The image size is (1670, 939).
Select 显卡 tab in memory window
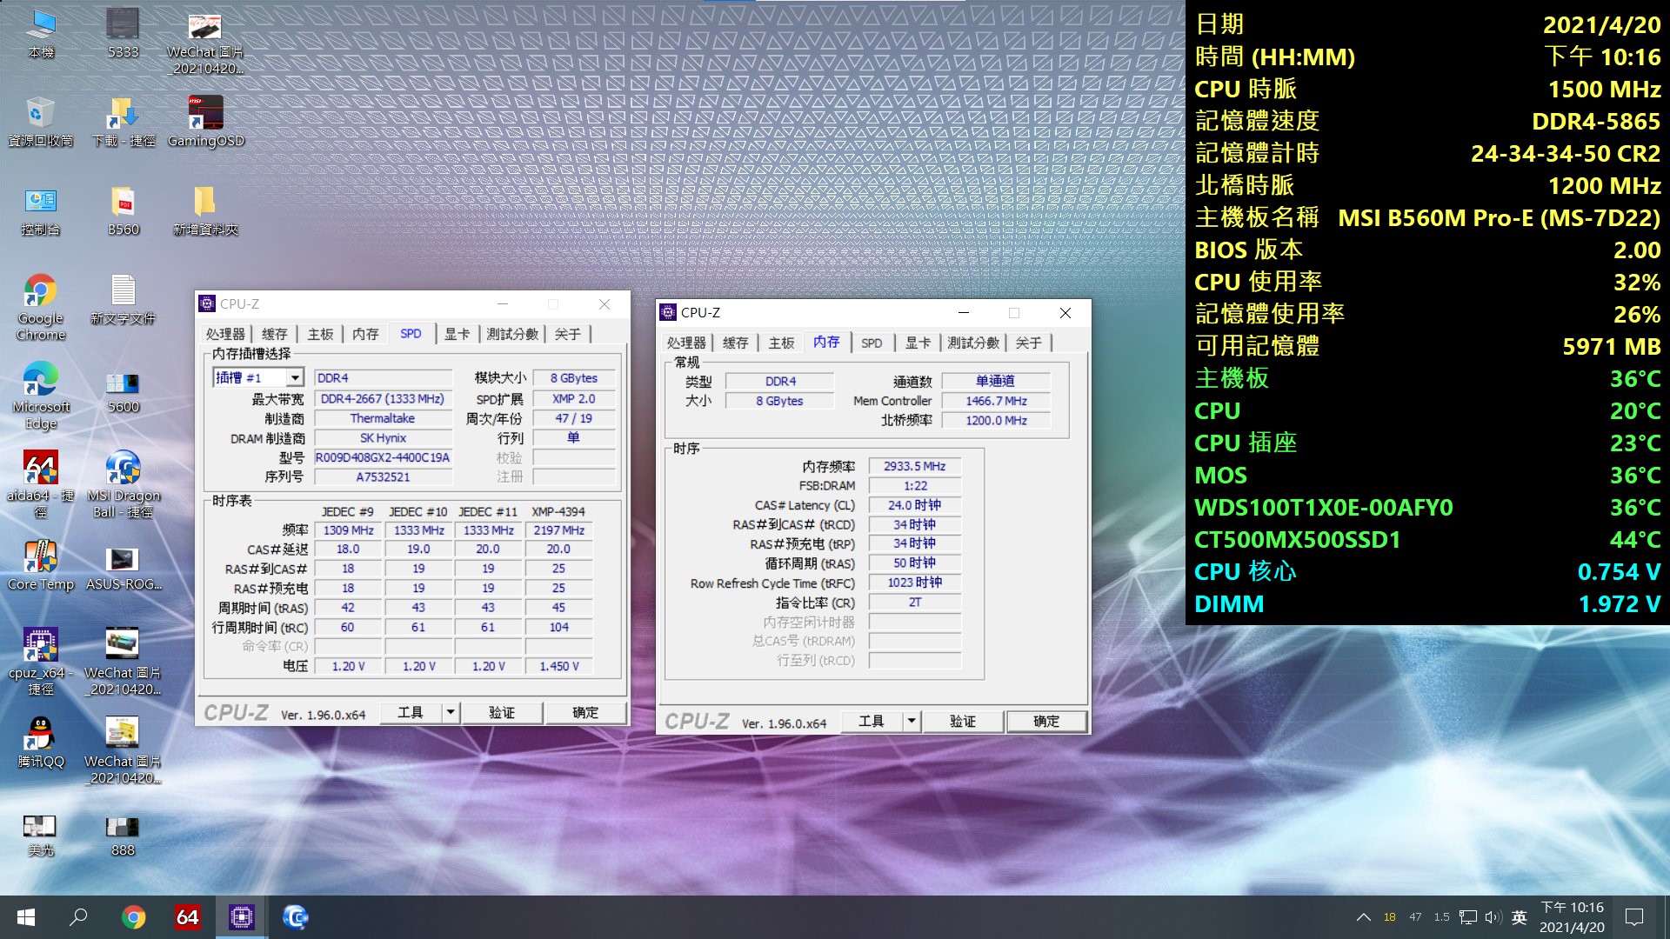(918, 343)
